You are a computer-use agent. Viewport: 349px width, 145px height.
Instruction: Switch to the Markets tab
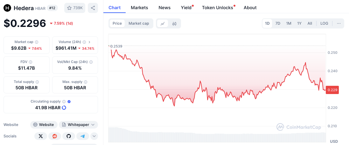139,8
